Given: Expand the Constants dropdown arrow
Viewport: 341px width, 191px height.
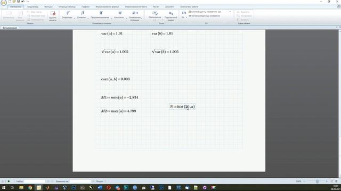Looking at the screenshot, I should 126,19.
